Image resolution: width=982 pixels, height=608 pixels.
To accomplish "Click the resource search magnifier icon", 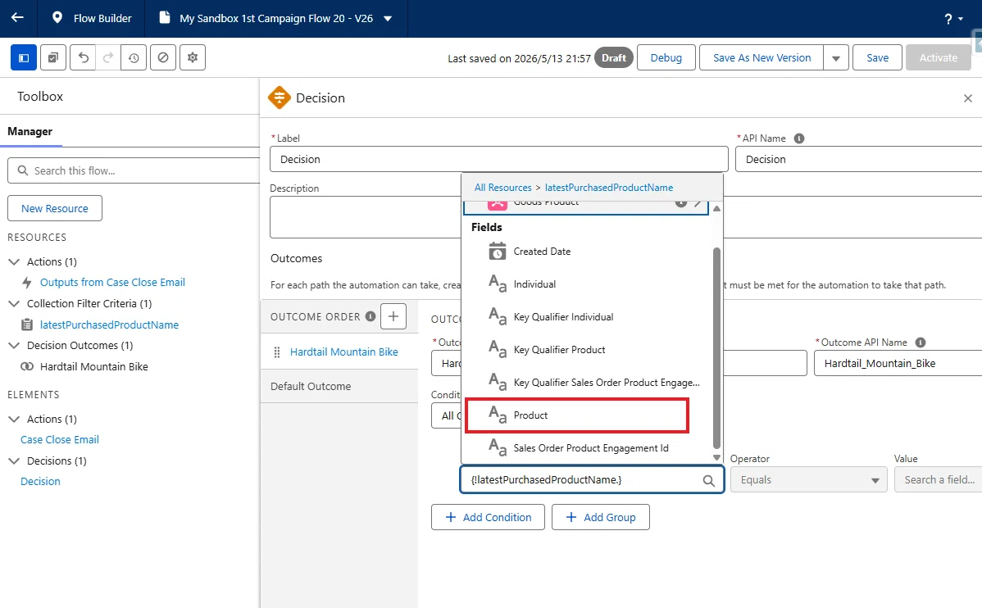I will [x=708, y=480].
